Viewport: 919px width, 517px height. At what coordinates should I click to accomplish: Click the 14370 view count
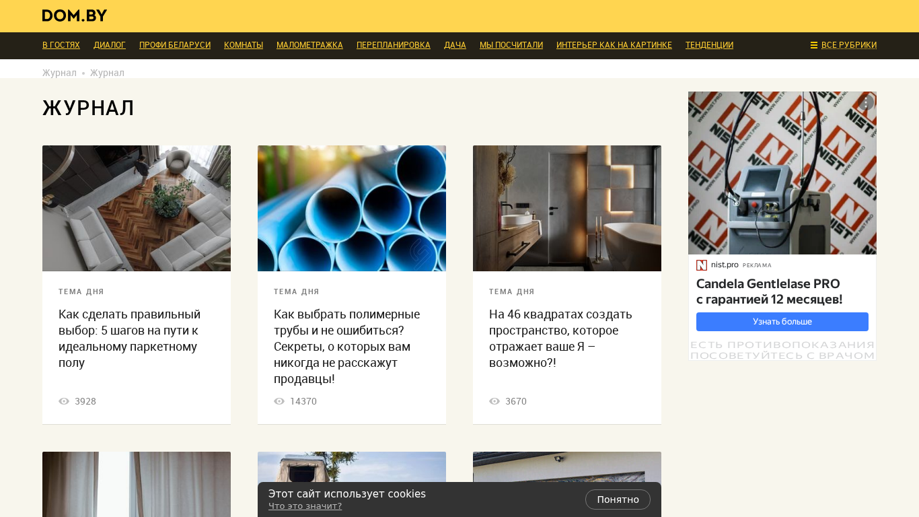(303, 401)
